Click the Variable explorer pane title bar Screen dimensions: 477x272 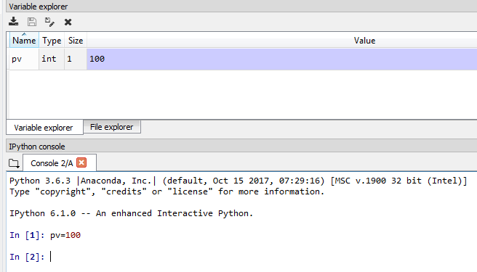(241, 7)
